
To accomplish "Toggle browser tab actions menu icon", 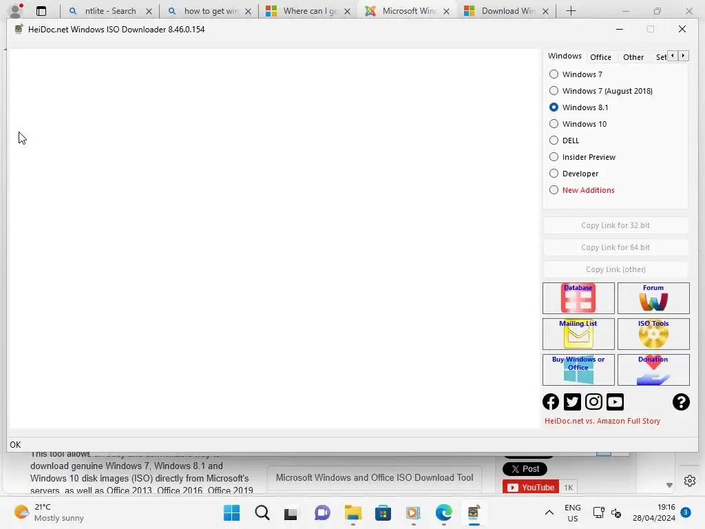I will (41, 11).
